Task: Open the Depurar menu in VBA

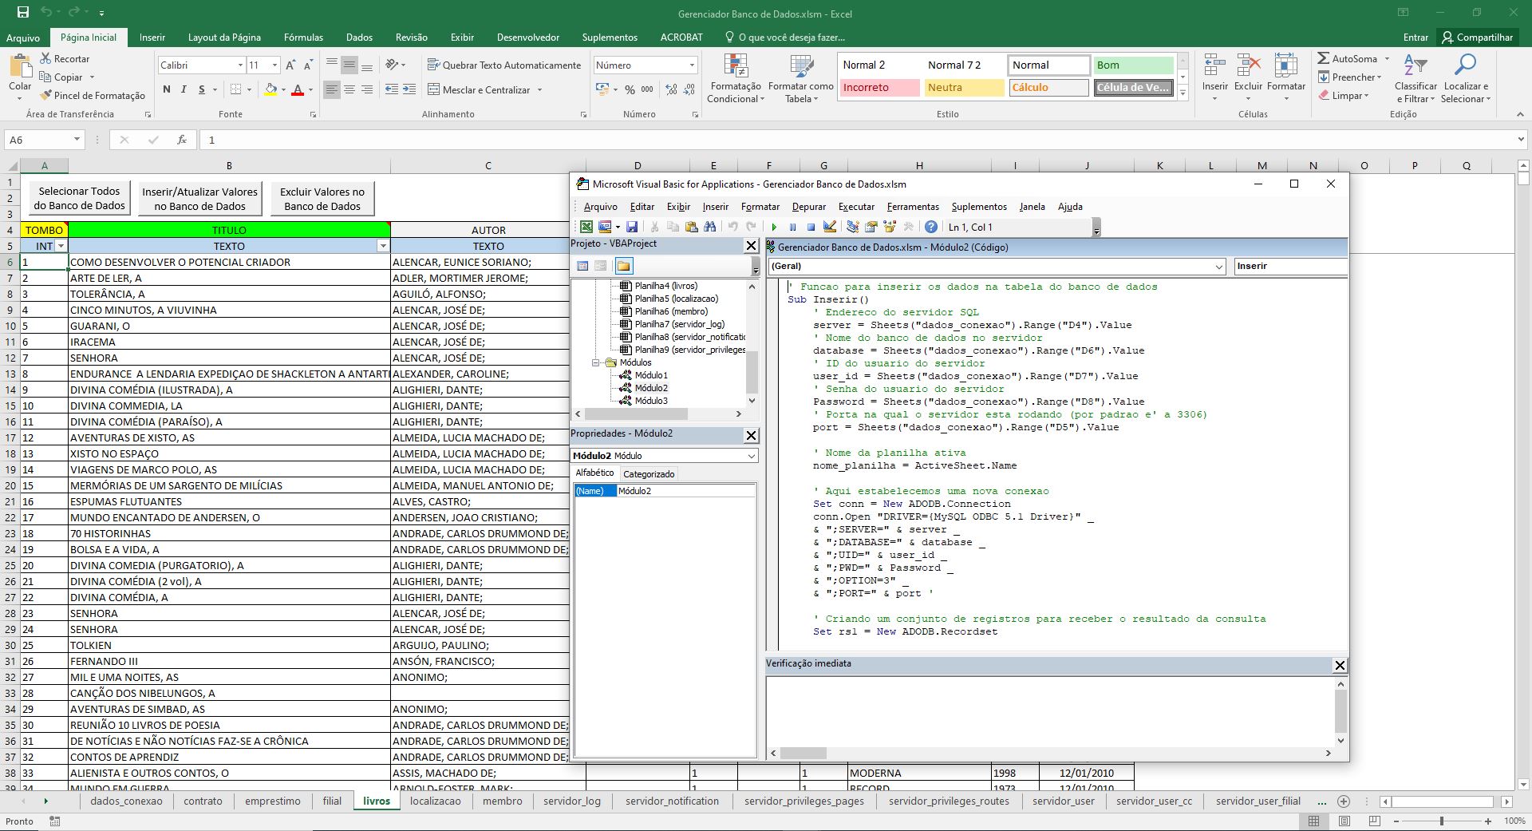Action: [x=808, y=207]
